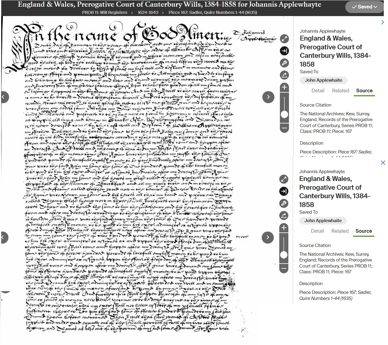The width and height of the screenshot is (388, 345).
Task: Click the collection title in the upper panel
Action: (335, 51)
